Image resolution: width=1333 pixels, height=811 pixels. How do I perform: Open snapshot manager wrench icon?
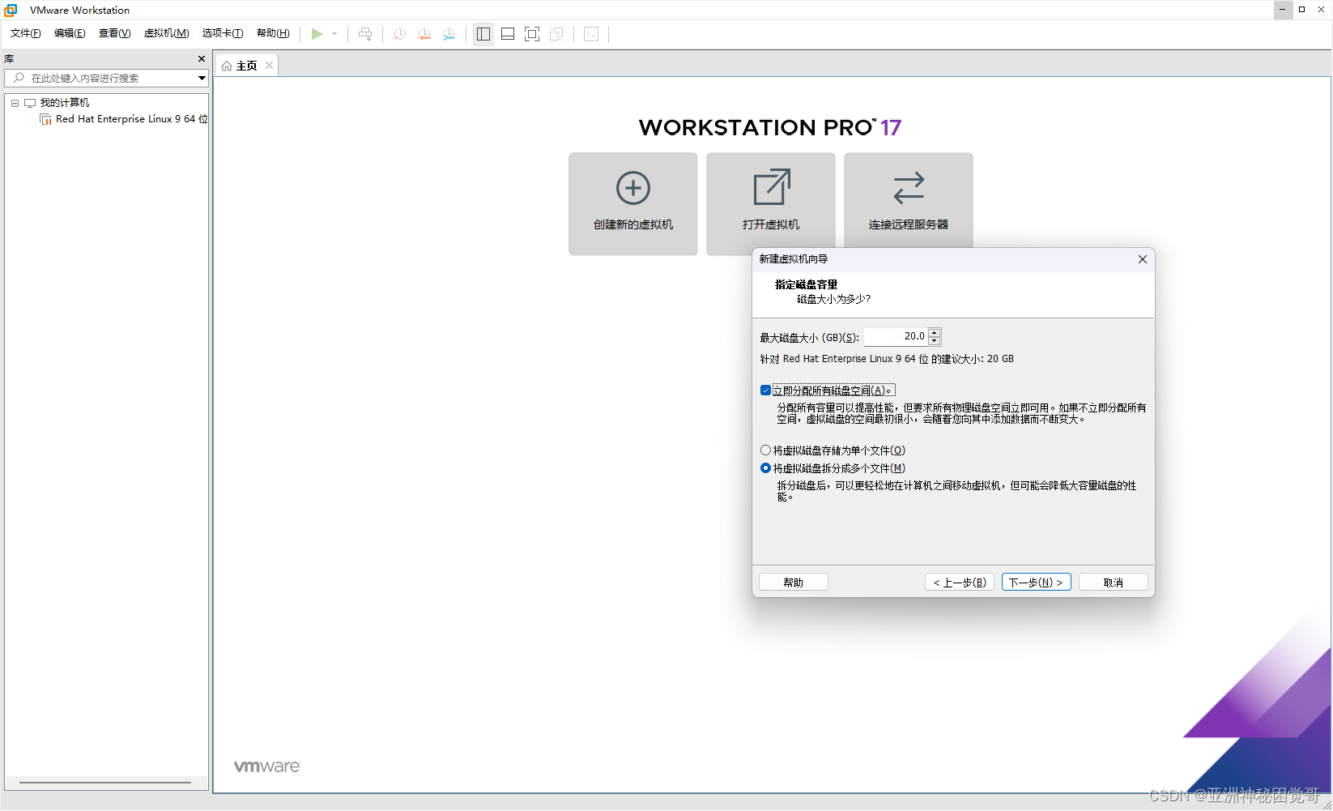click(x=449, y=34)
